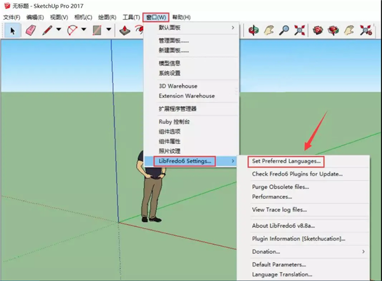Choose Check Fredo6 Plugins for Update
382x281 pixels.
click(297, 174)
